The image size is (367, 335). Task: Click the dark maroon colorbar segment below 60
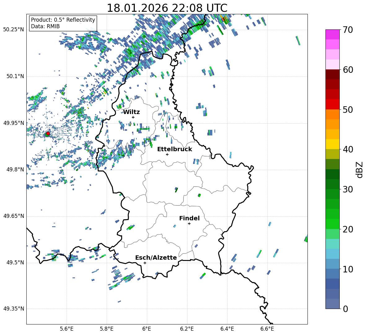coord(332,74)
